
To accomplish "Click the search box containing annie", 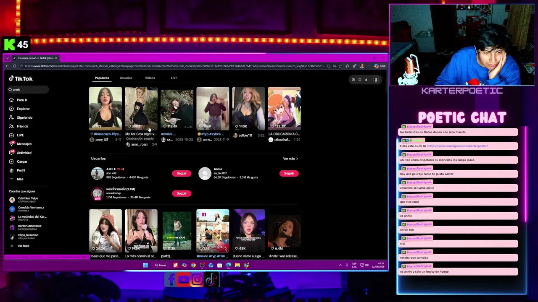I will pyautogui.click(x=28, y=89).
